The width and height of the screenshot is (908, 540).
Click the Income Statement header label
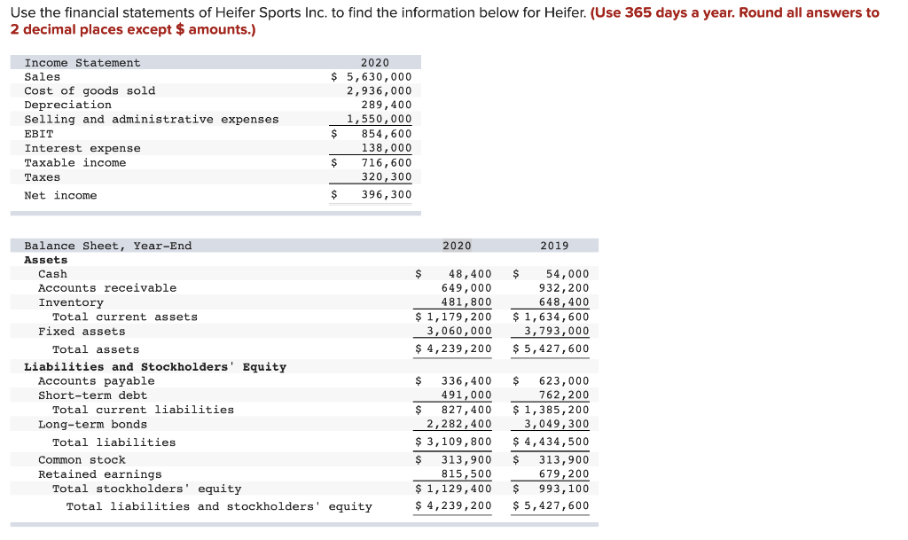82,62
